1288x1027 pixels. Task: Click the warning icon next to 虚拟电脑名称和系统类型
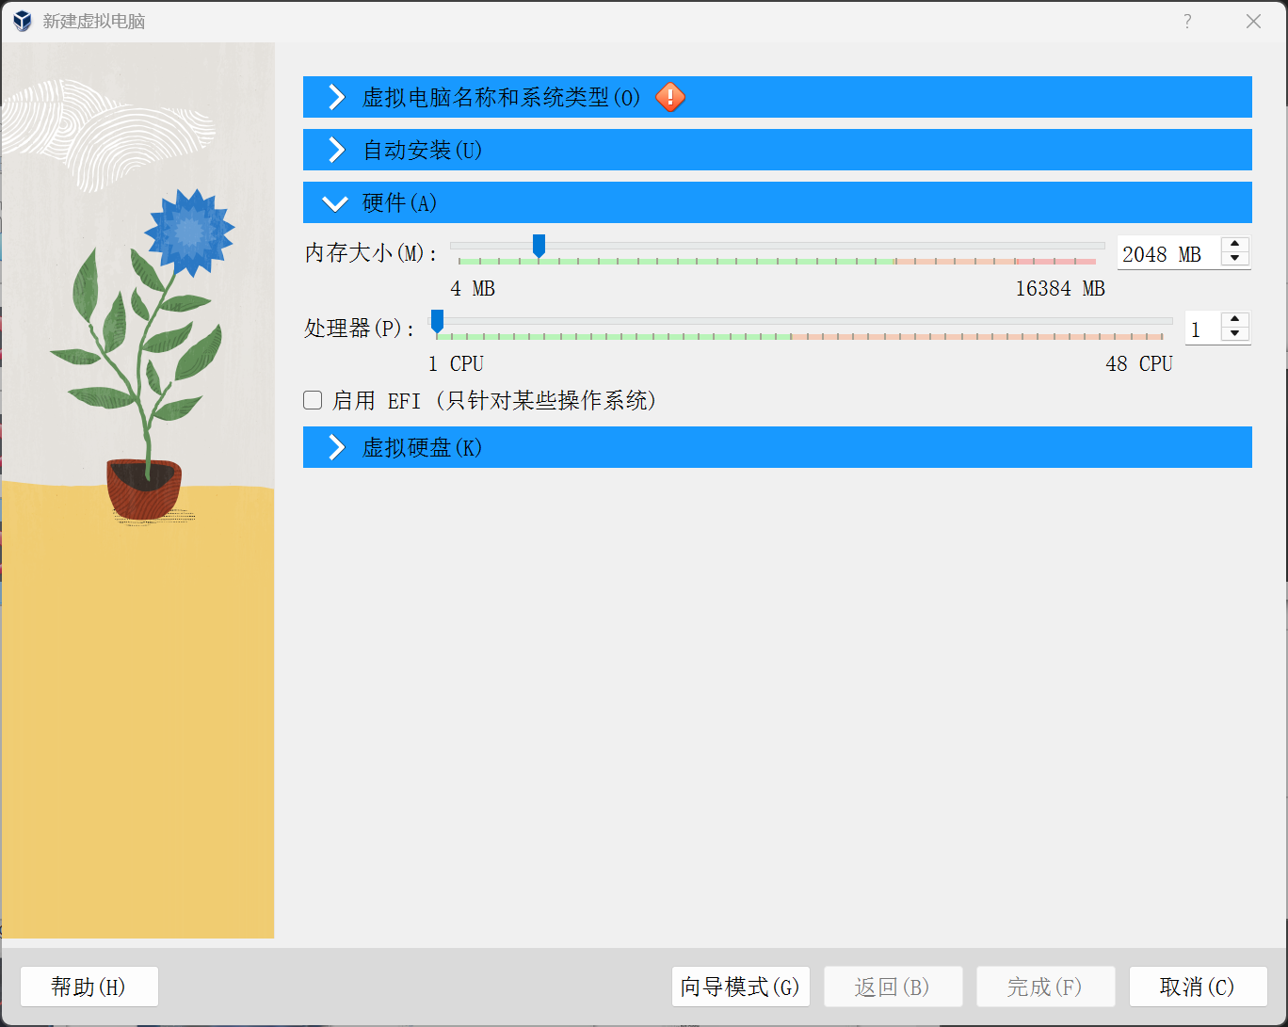[669, 97]
